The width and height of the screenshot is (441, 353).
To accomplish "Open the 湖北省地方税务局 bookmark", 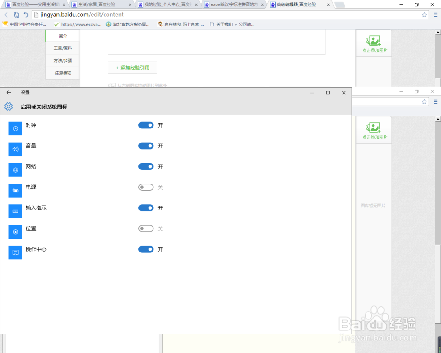I will 128,24.
